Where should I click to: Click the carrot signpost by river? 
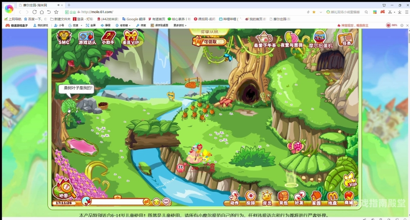point(193,84)
